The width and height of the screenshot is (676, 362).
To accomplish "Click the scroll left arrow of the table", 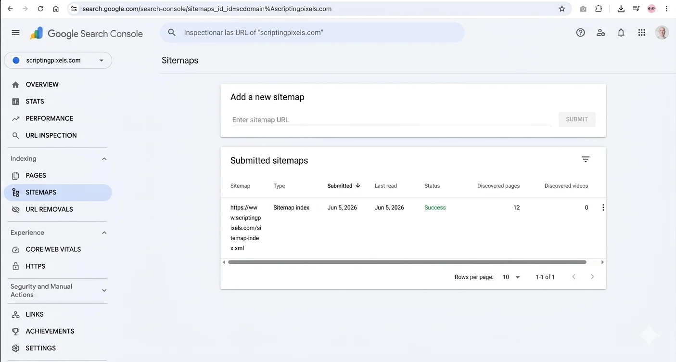I will pyautogui.click(x=224, y=262).
